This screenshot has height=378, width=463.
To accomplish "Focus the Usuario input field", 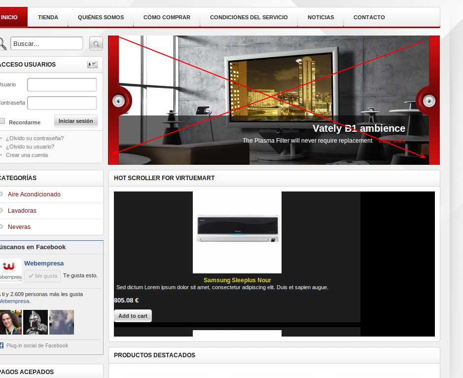I will click(x=62, y=85).
